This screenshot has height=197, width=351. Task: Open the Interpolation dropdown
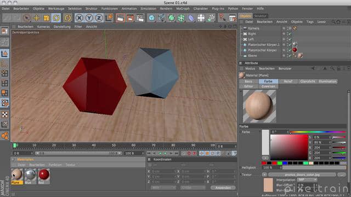click(x=307, y=180)
